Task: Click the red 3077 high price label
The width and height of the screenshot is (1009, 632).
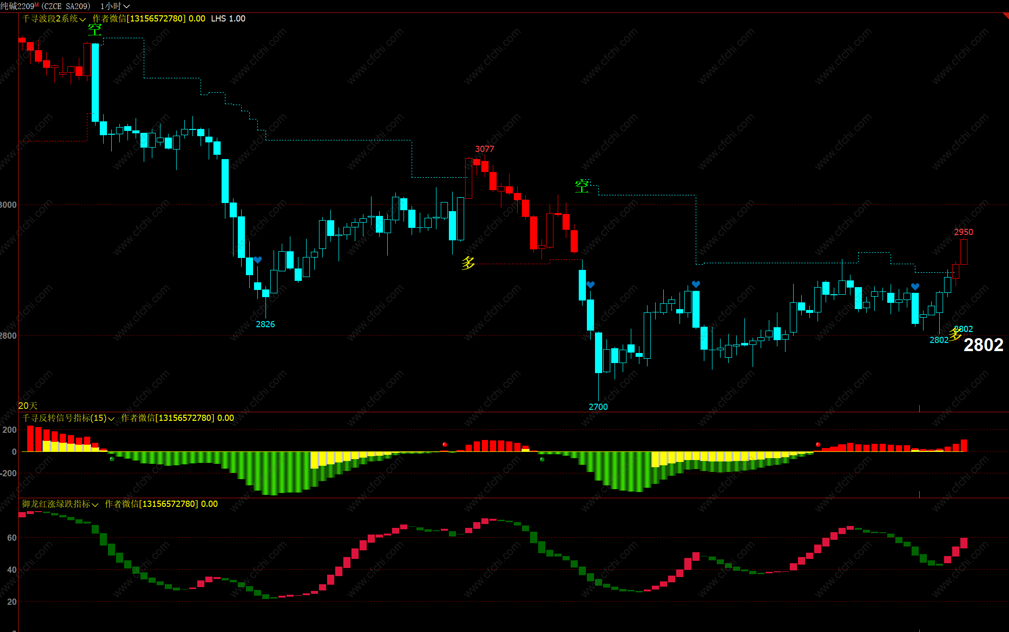Action: pyautogui.click(x=484, y=149)
